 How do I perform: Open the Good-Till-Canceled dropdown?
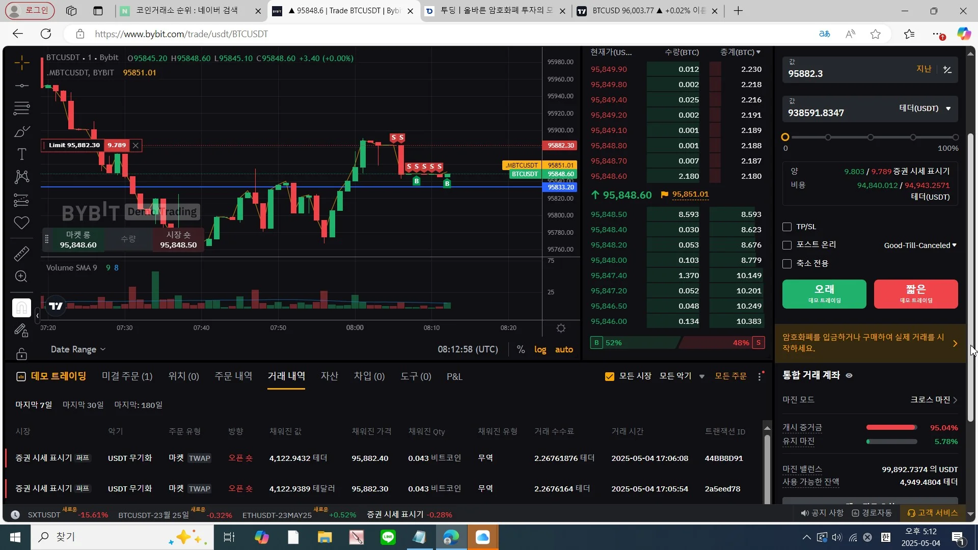(920, 245)
